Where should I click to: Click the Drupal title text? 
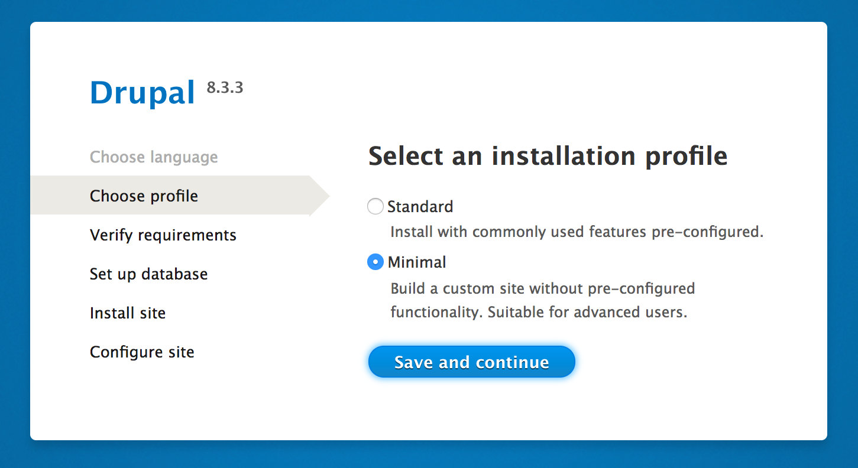click(143, 93)
